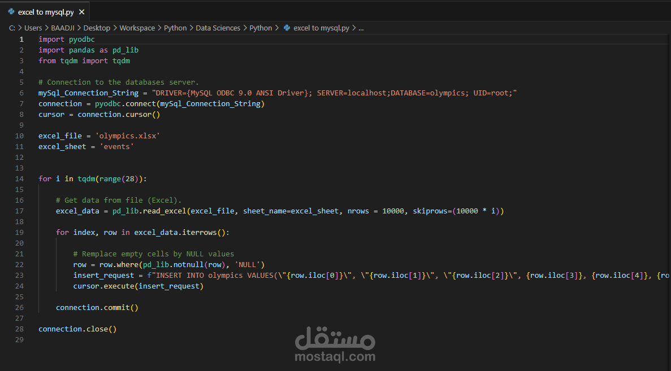671x371 pixels.
Task: Open 'excel to mysql.py' breadcrumb file entry
Action: click(x=322, y=28)
